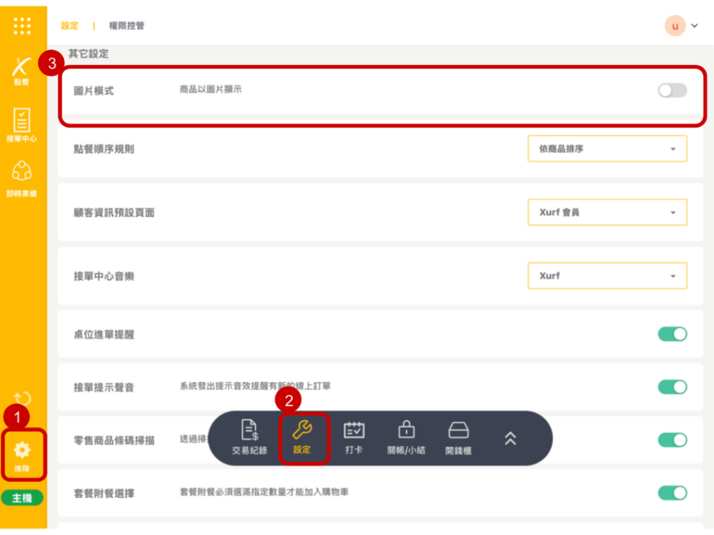Open the 打卡 clock-in icon
The image size is (714, 535).
click(x=354, y=437)
